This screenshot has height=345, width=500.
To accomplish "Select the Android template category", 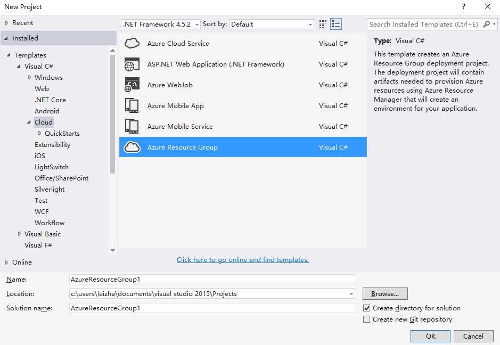I will point(47,111).
